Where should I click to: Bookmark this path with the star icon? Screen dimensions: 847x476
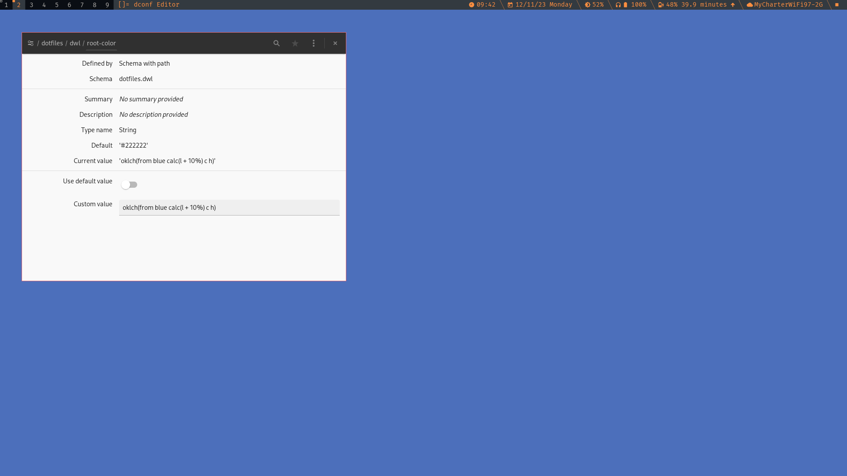pos(295,43)
